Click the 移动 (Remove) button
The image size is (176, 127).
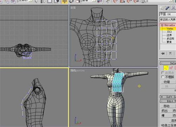tap(168, 106)
